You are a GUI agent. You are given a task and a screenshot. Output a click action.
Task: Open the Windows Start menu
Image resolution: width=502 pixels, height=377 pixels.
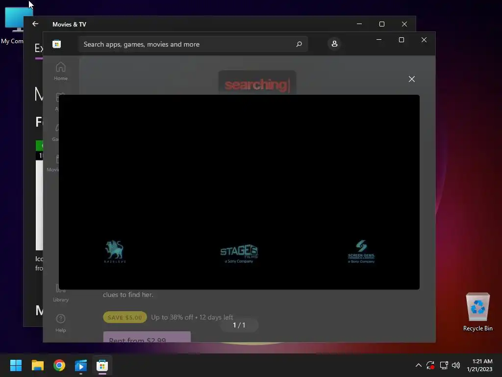16,365
